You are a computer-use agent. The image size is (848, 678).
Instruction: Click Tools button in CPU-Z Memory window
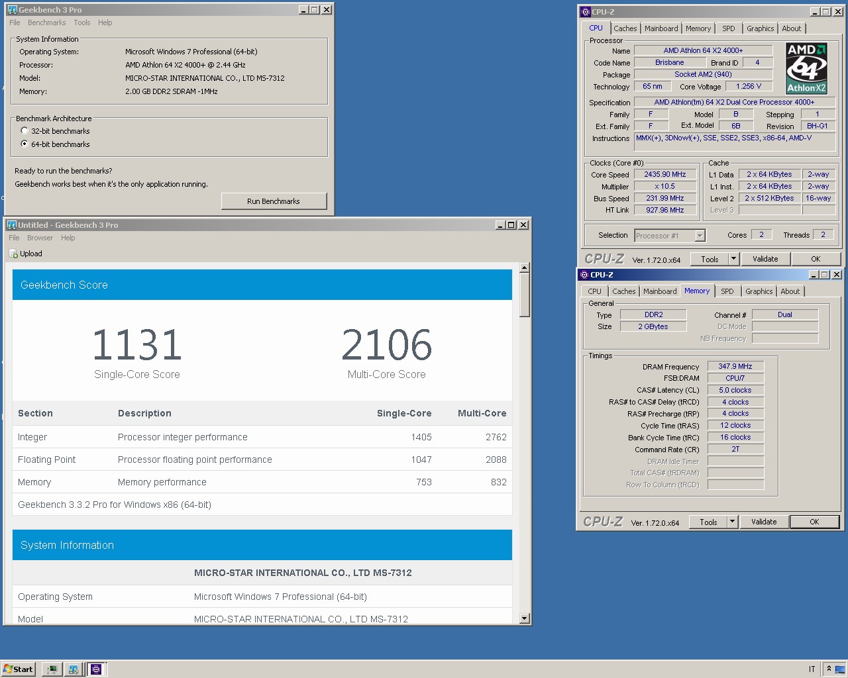coord(708,522)
